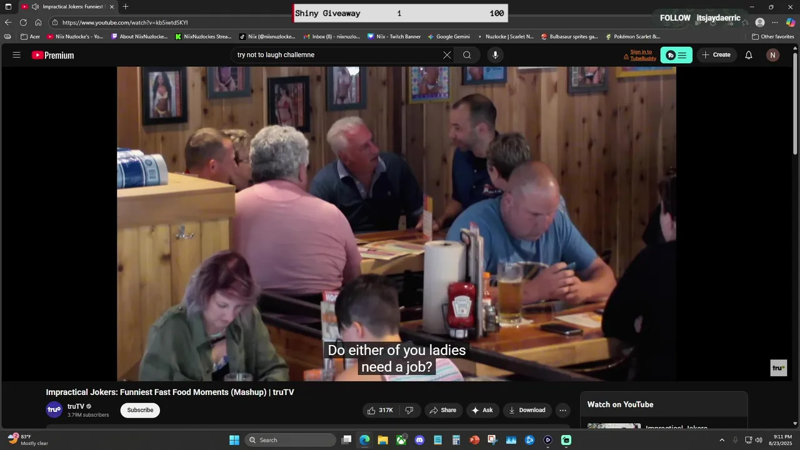Open the Inbox (8) Gmail bookmark
The height and width of the screenshot is (450, 800).
[x=331, y=37]
